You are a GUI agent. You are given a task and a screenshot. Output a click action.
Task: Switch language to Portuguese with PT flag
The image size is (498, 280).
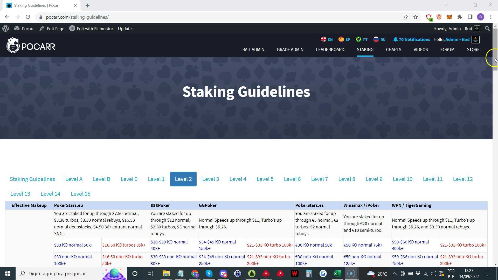[x=362, y=39]
